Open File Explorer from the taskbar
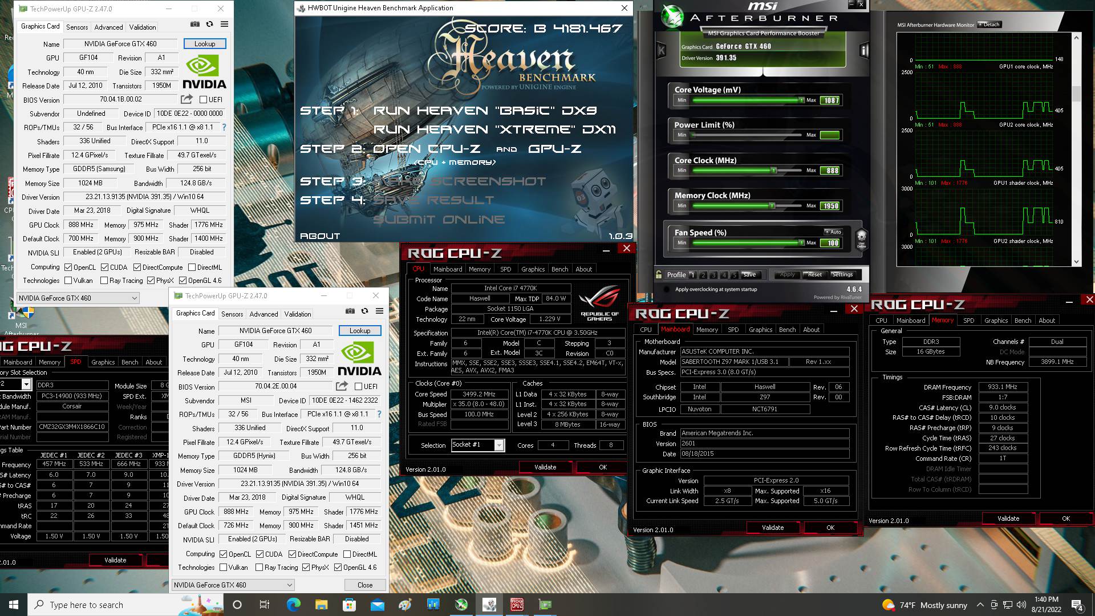 (x=321, y=605)
